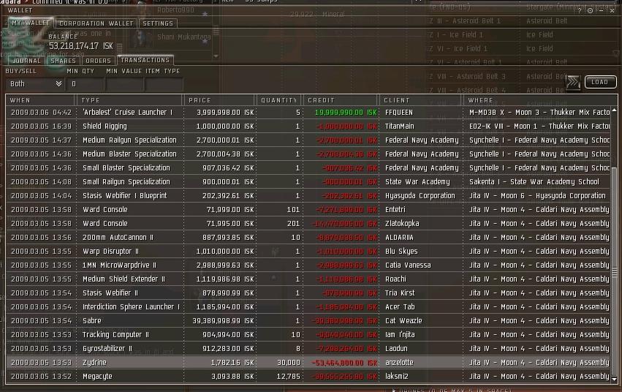Select the highlighted Zydrine transaction row

[x=308, y=362]
